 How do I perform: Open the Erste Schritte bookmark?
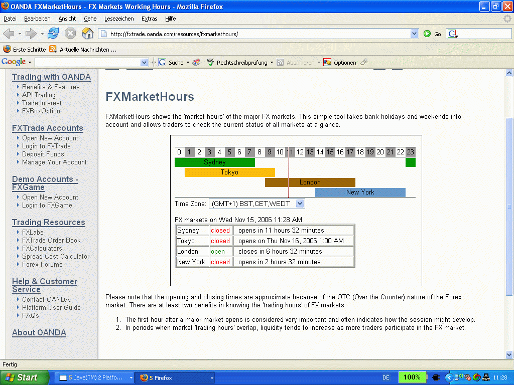tap(25, 50)
